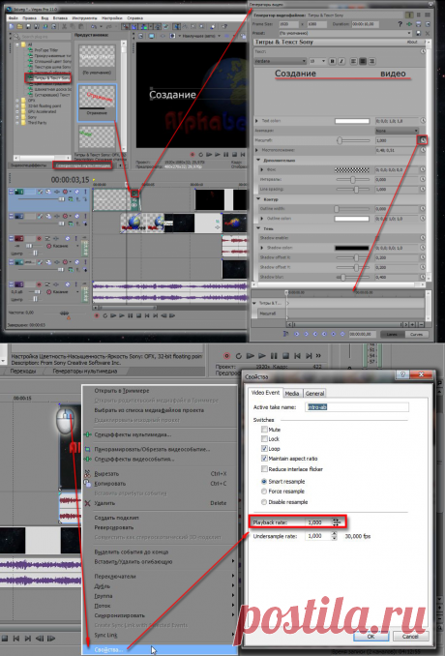Collapse Тень section

click(258, 228)
